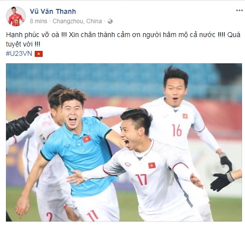This screenshot has width=245, height=225.
Task: Click the number 11 on the white shorts
Action: [93, 215]
